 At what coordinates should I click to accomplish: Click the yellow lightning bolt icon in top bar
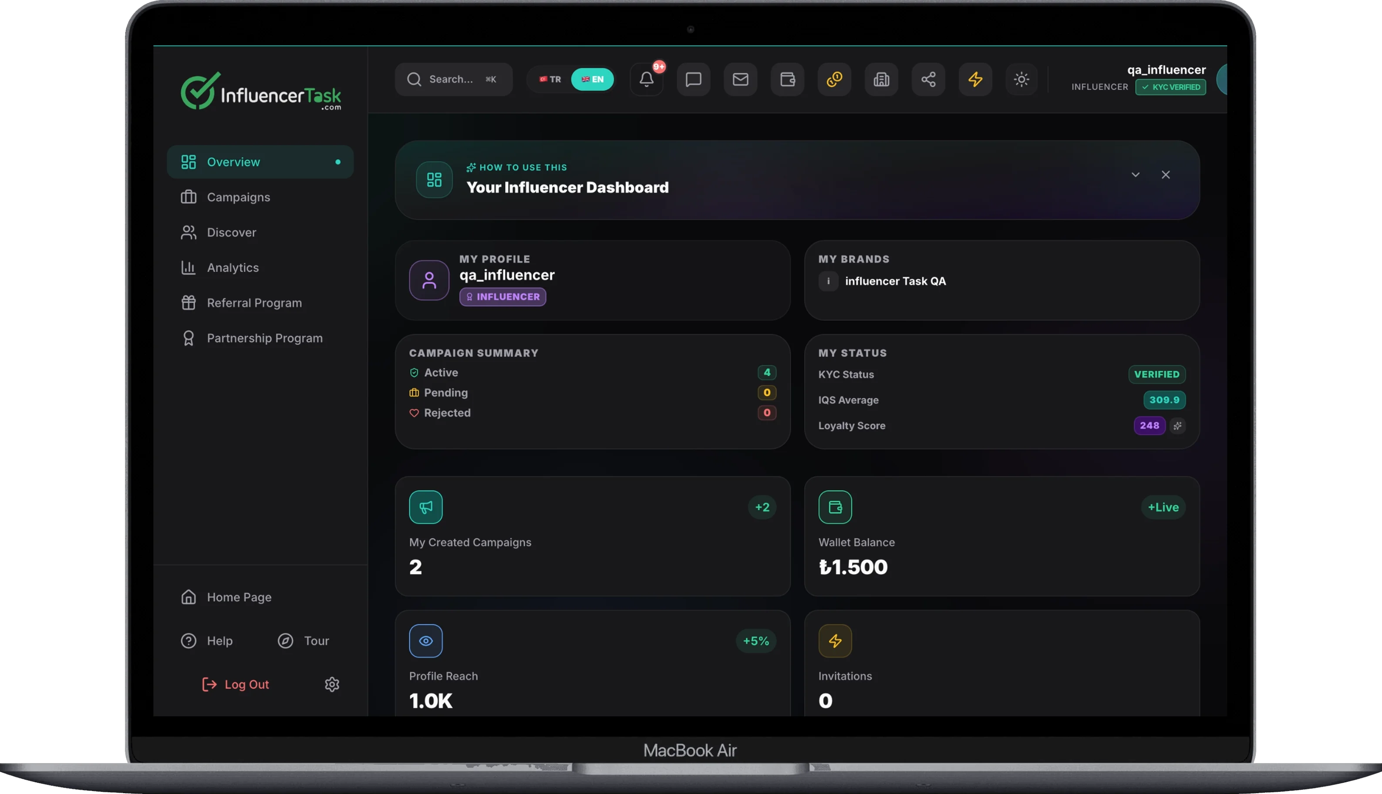point(975,80)
